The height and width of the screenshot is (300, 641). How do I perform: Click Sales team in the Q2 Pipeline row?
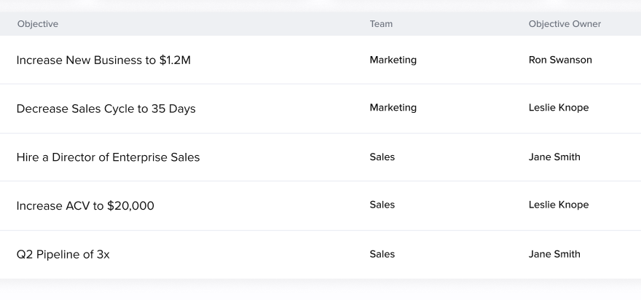tap(382, 254)
